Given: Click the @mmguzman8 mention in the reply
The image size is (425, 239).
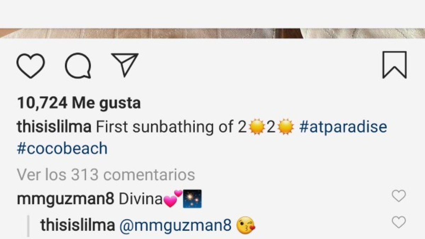Looking at the screenshot, I should coord(175,225).
